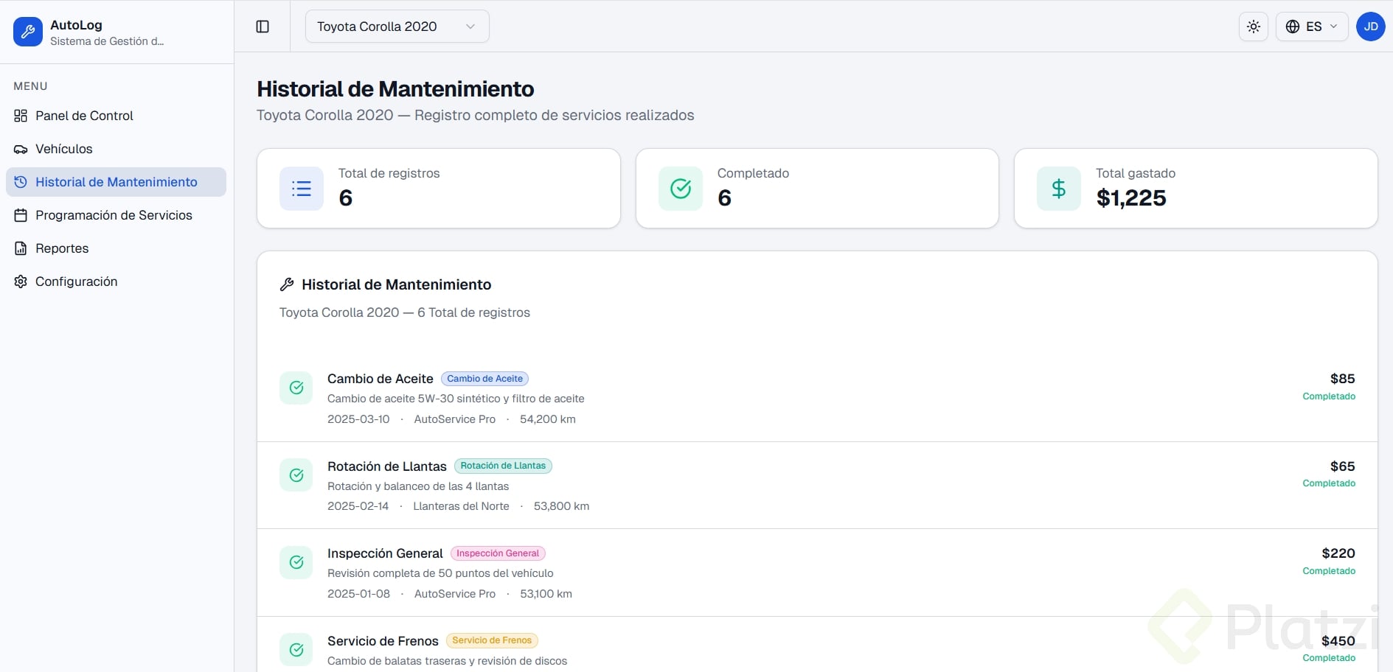This screenshot has width=1393, height=672.
Task: Click the Inspección General pink tag
Action: 498,553
